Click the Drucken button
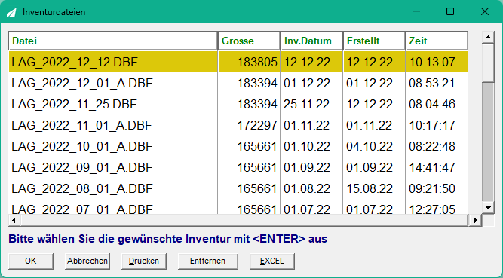 click(x=144, y=261)
